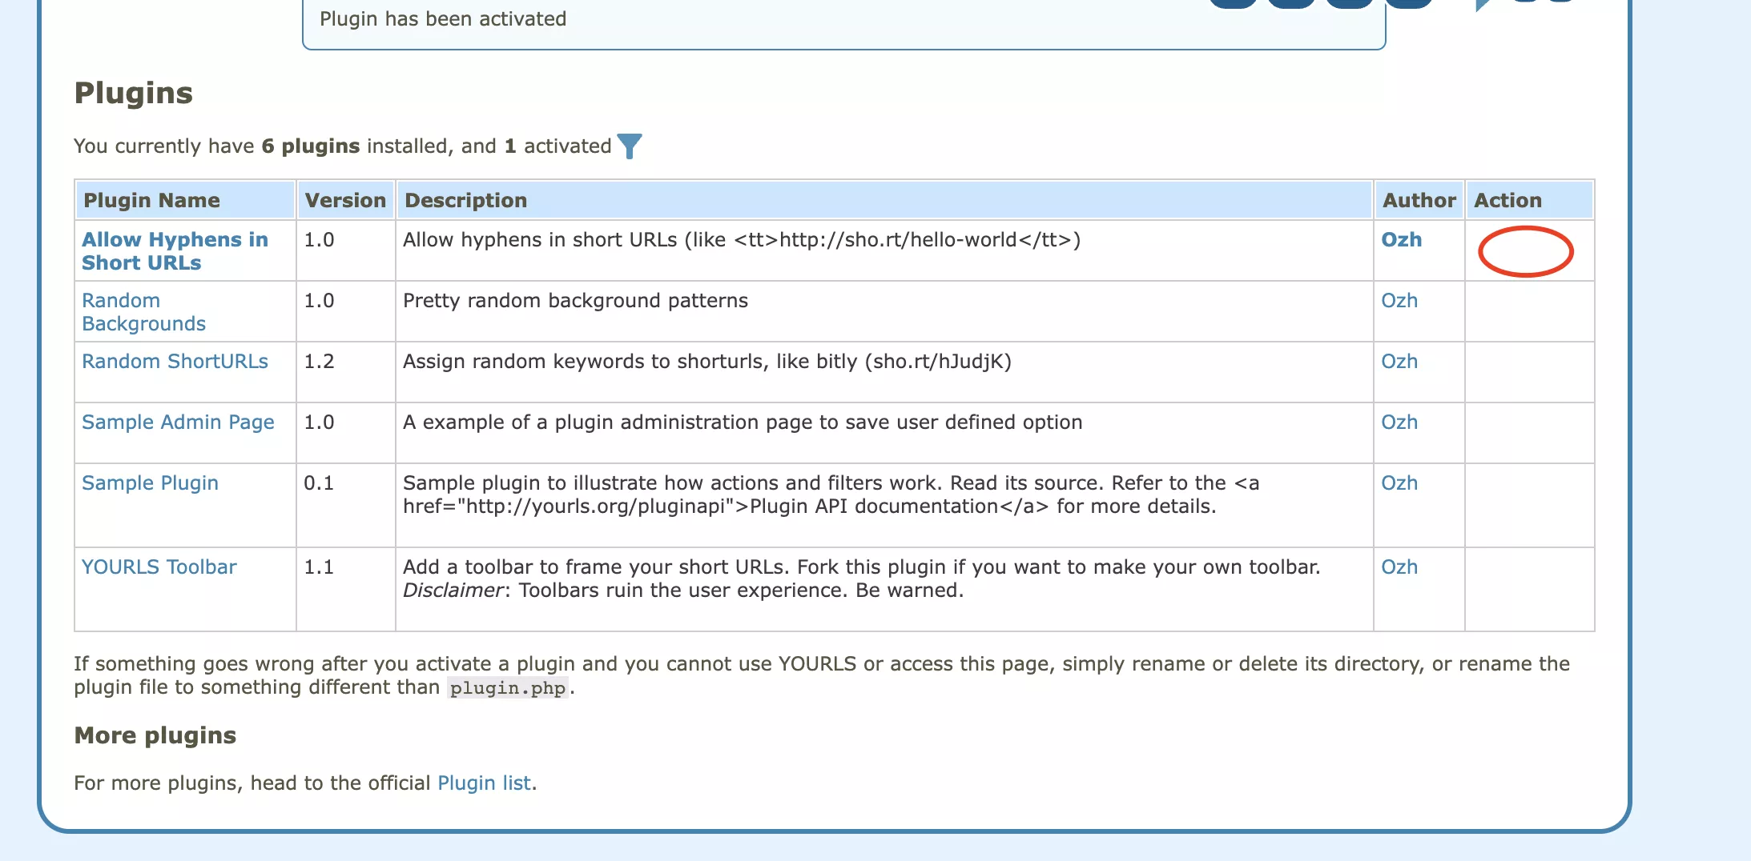Follow the official Plugin list link
This screenshot has height=861, width=1751.
coord(484,783)
